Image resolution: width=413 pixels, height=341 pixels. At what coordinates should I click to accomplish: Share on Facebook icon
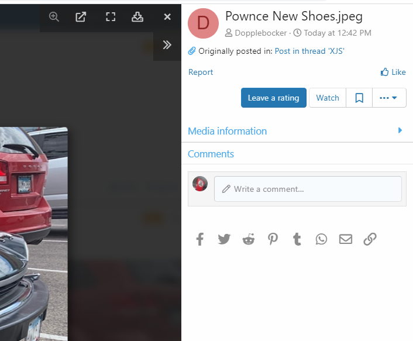pyautogui.click(x=200, y=239)
